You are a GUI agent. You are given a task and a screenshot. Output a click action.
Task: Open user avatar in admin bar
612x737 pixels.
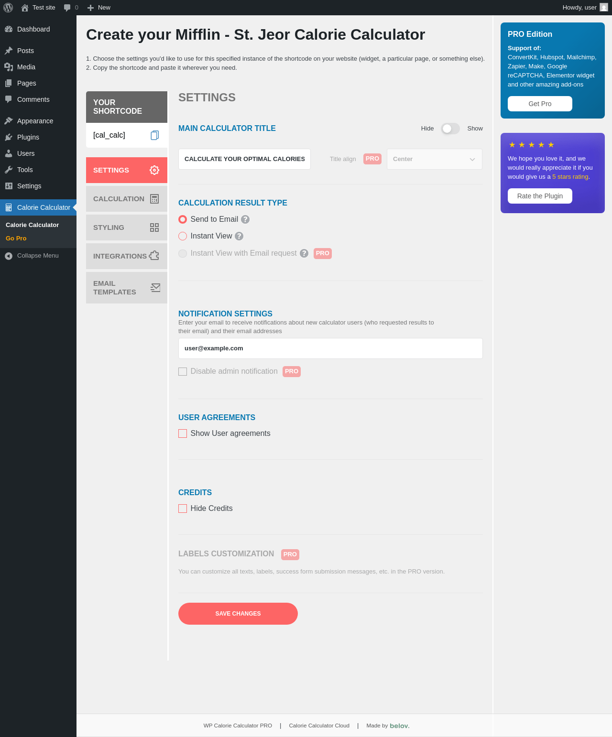(604, 8)
